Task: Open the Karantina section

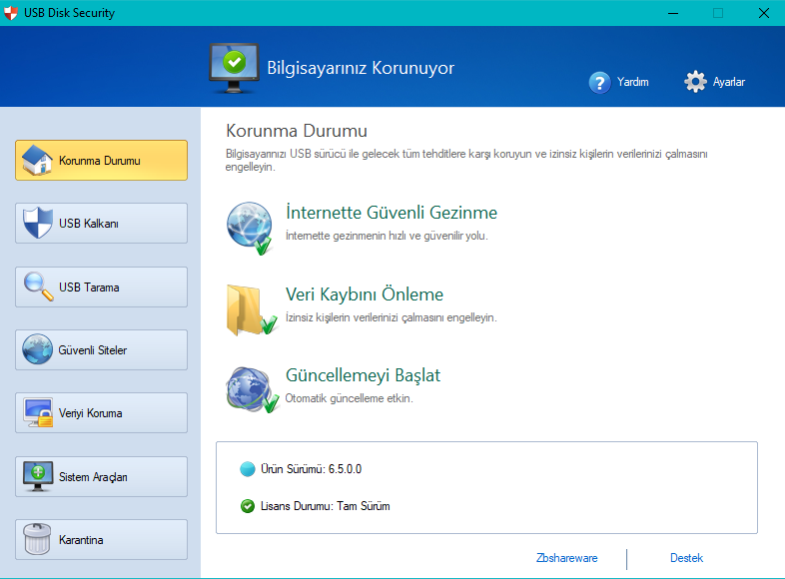Action: pyautogui.click(x=101, y=540)
